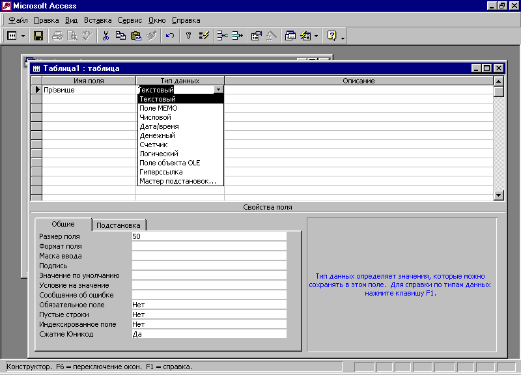Viewport: 521px width, 375px height.
Task: Click the Сообщение об ошибке field
Action: coord(209,295)
